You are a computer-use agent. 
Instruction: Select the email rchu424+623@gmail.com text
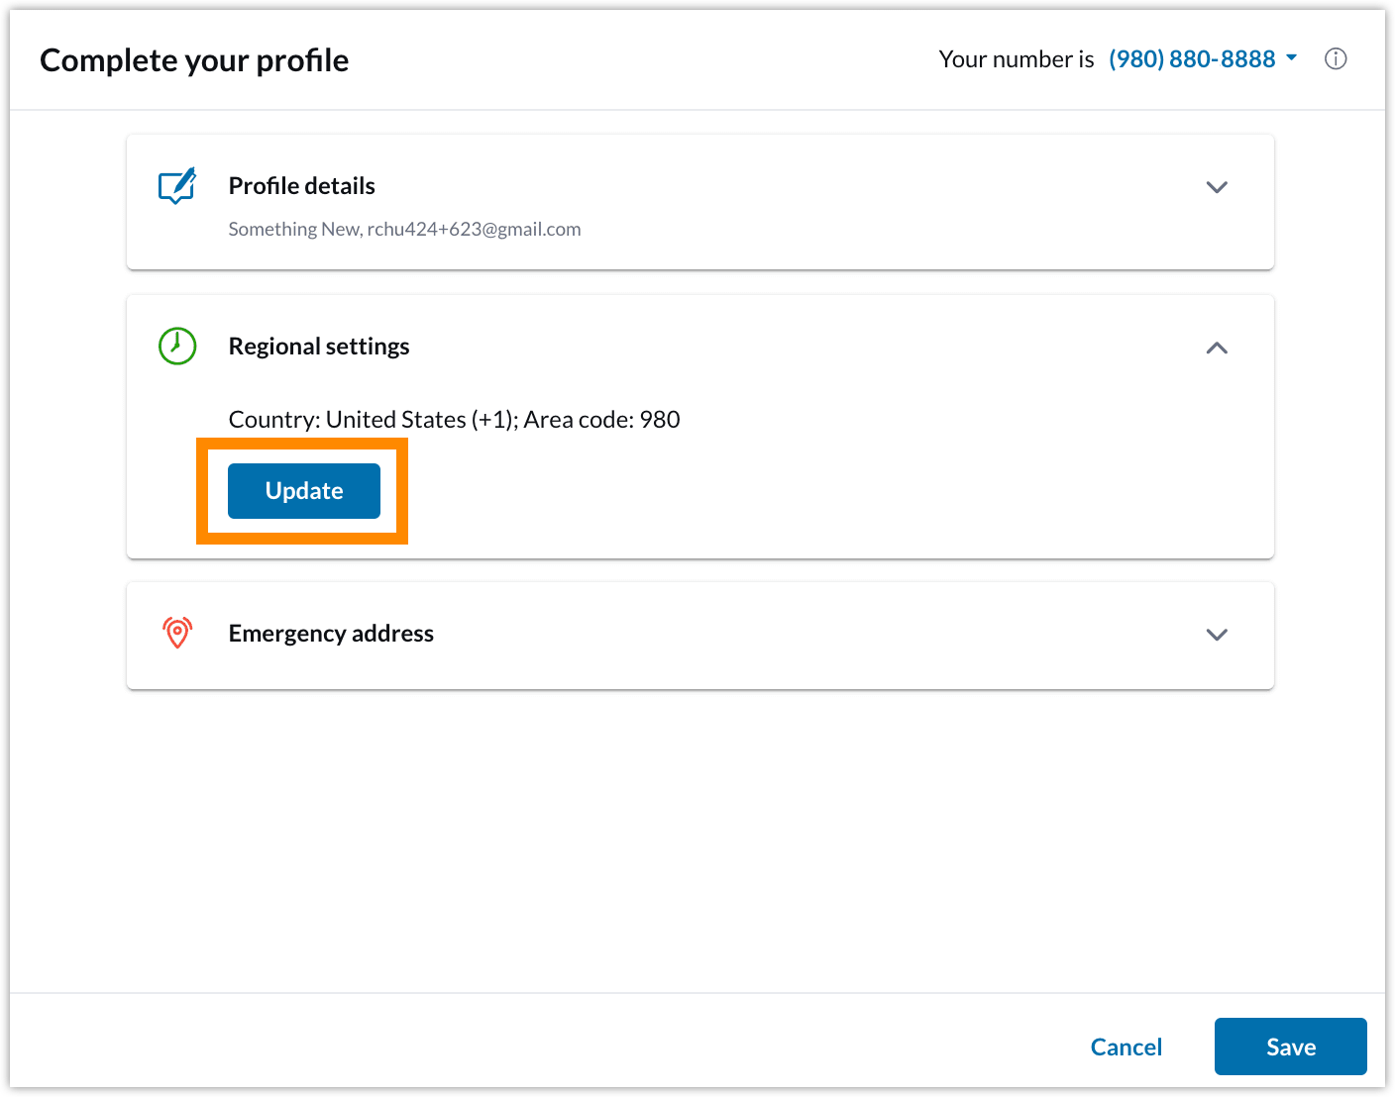[x=474, y=229]
